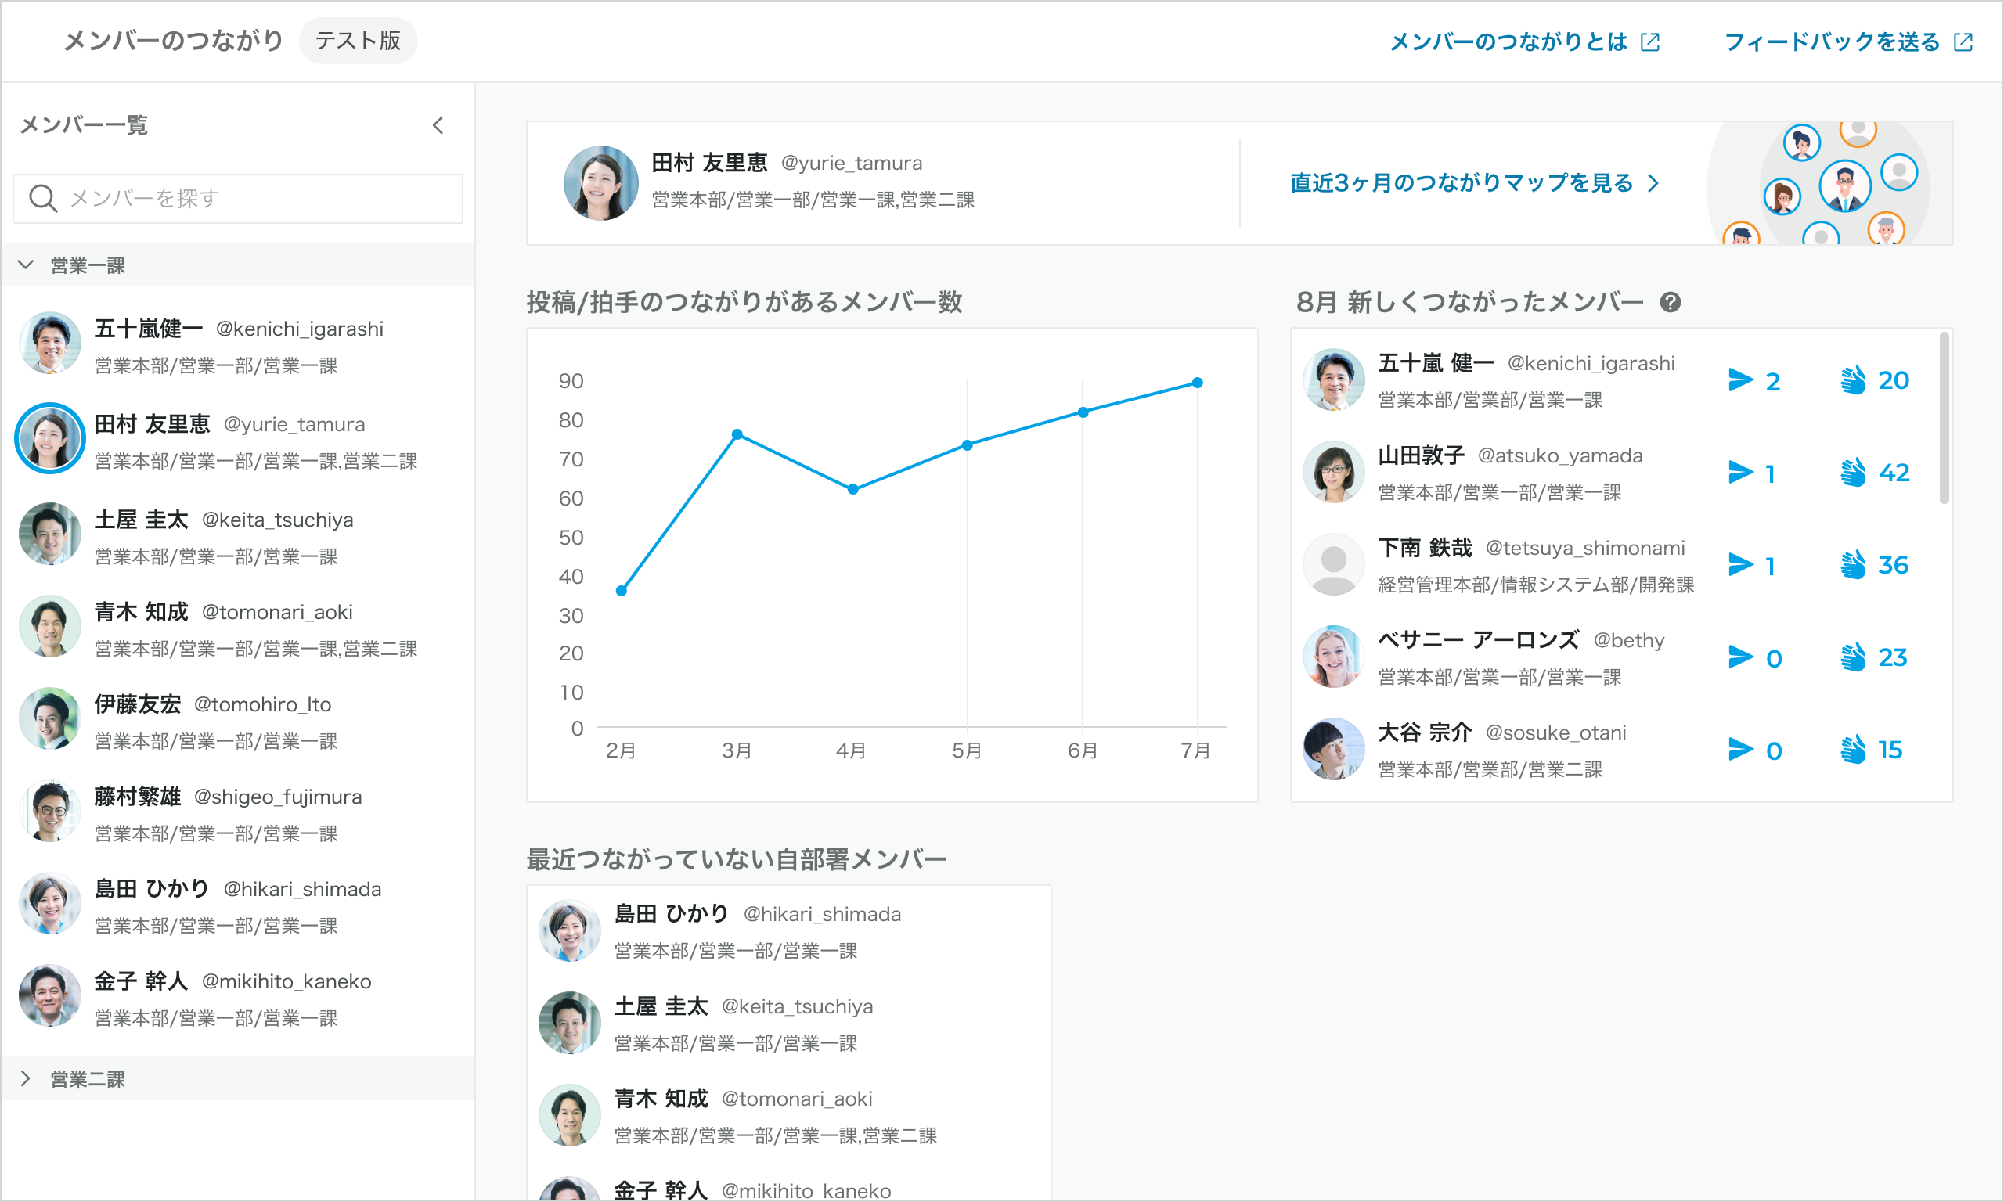Open フィードバックを送る link
This screenshot has width=2004, height=1202.
coord(1848,42)
